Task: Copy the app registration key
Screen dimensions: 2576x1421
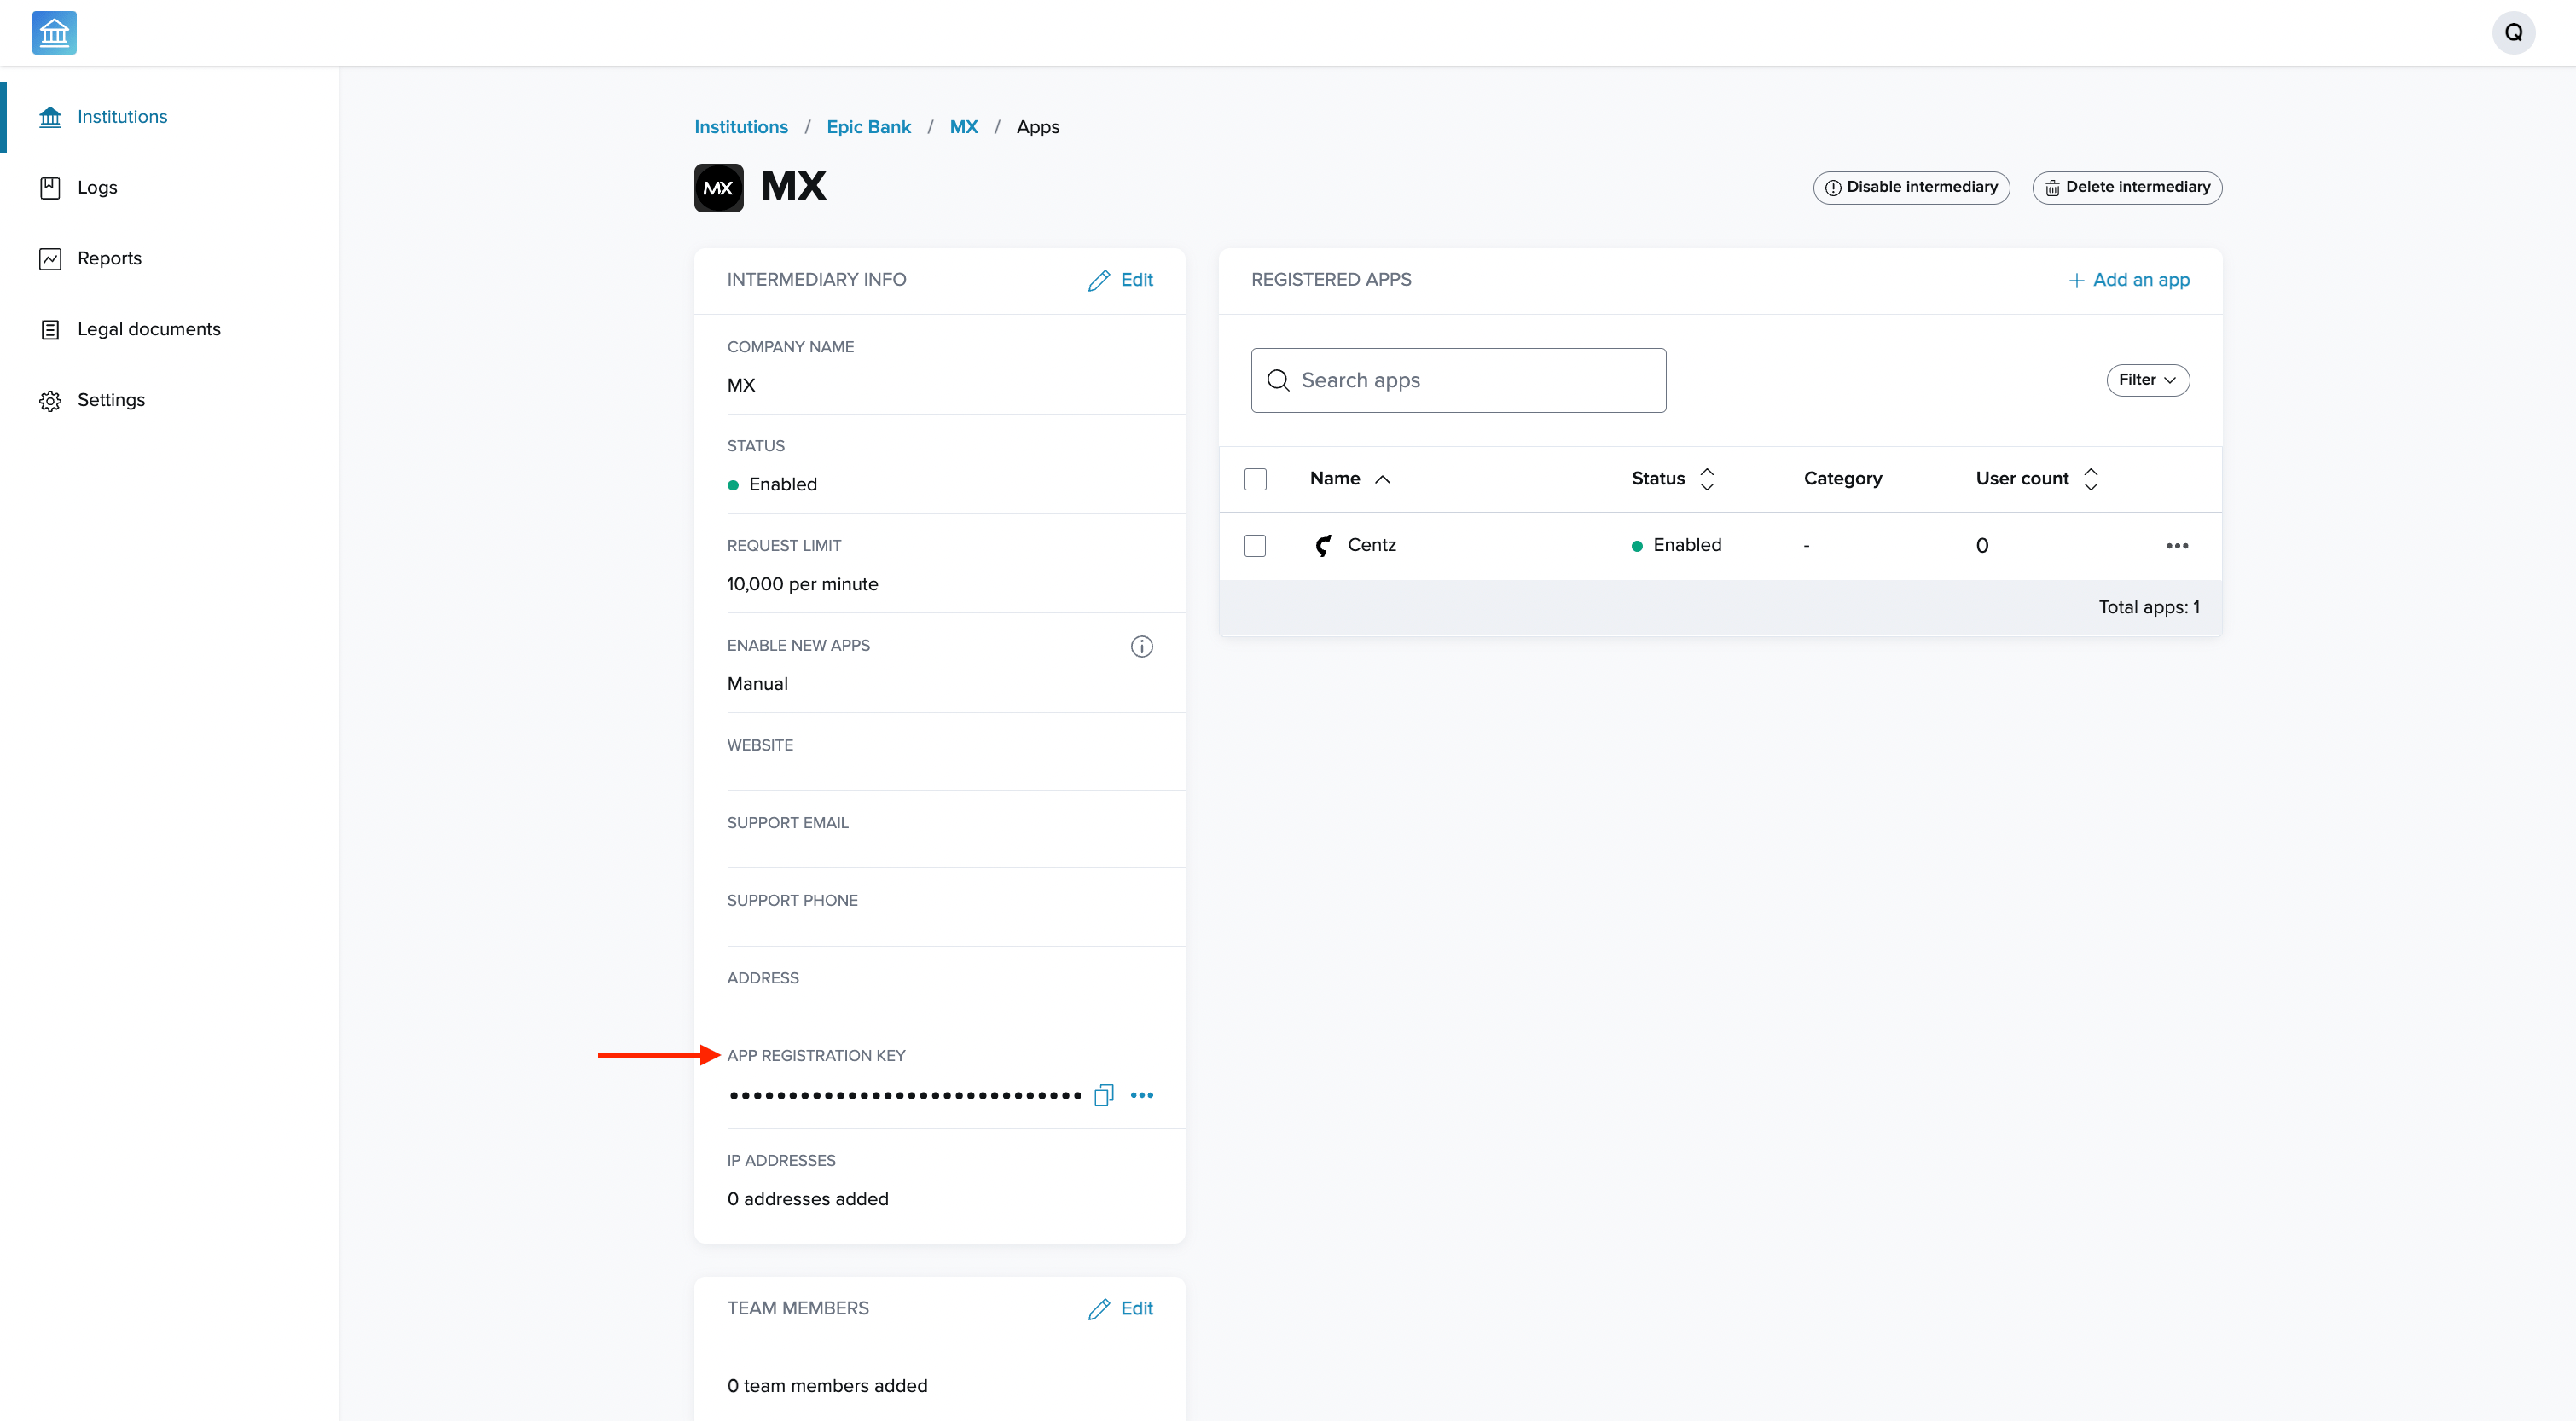Action: click(x=1104, y=1095)
